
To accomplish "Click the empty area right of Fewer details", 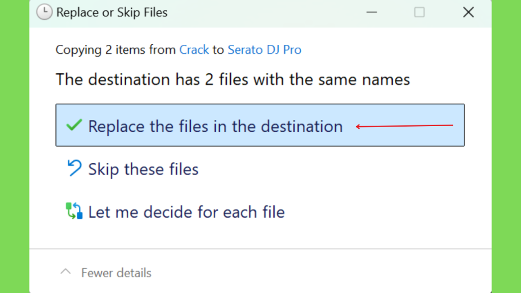I will click(319, 273).
